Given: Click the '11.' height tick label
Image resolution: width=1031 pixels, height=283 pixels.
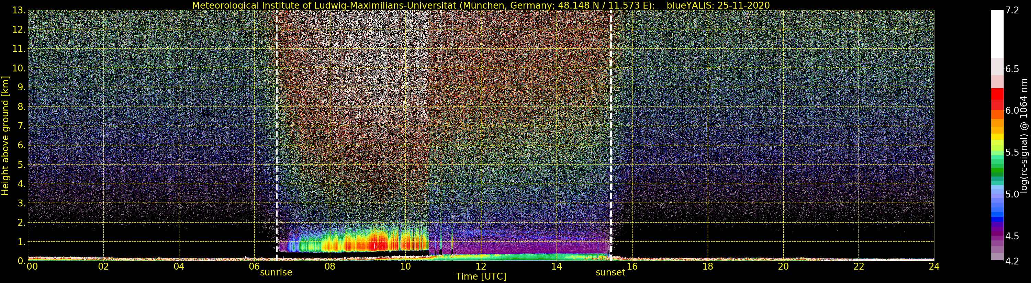Looking at the screenshot, I should pyautogui.click(x=19, y=49).
